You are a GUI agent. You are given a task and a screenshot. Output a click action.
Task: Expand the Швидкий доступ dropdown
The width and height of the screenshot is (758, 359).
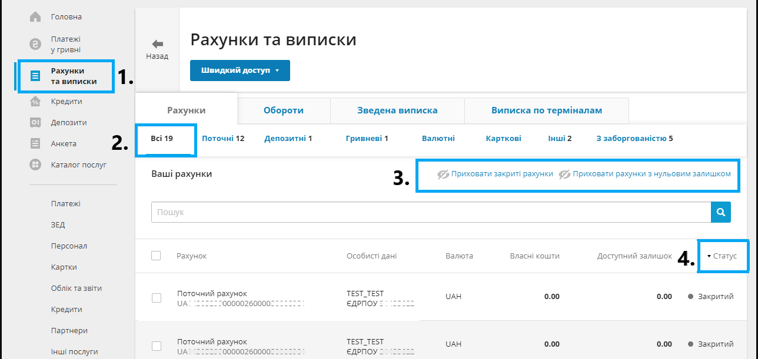pos(240,71)
